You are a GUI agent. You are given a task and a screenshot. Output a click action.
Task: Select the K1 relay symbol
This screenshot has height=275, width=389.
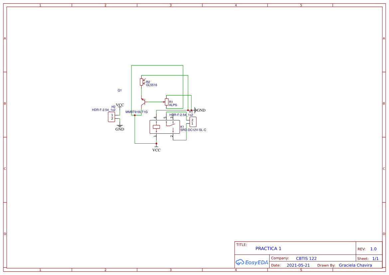pos(164,127)
